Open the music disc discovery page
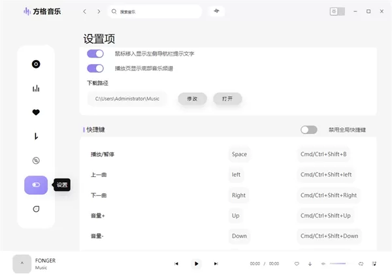The width and height of the screenshot is (392, 277). 36,64
